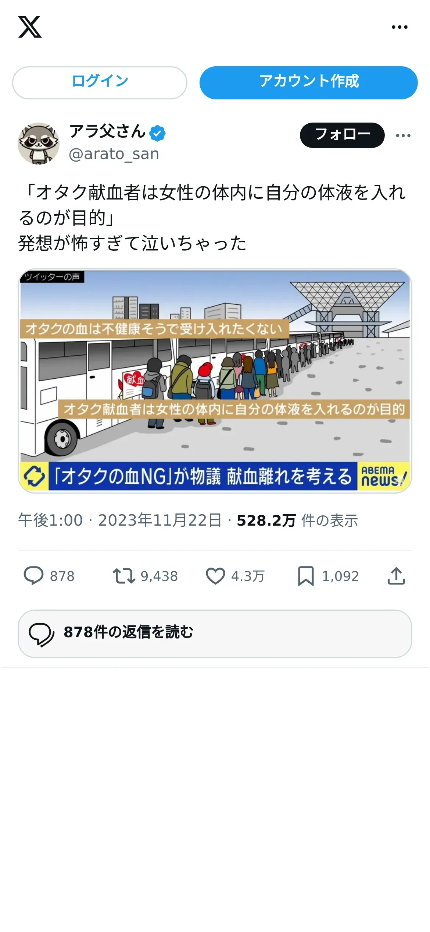Open the ABEMA news image thumbnail
Image resolution: width=430 pixels, height=932 pixels.
tap(215, 381)
